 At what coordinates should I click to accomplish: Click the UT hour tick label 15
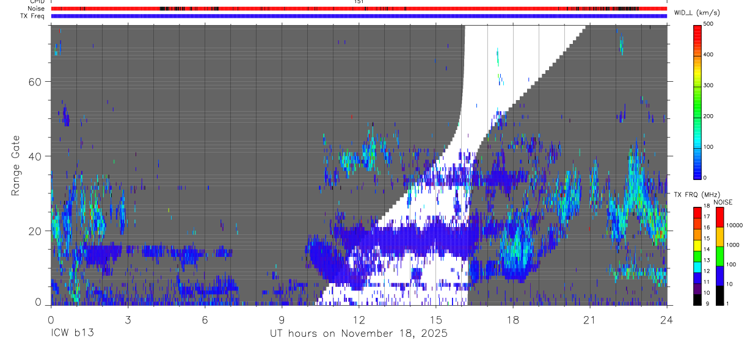point(436,319)
